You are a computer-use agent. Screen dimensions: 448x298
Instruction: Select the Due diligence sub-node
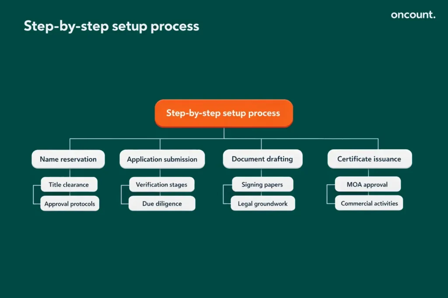pos(162,203)
